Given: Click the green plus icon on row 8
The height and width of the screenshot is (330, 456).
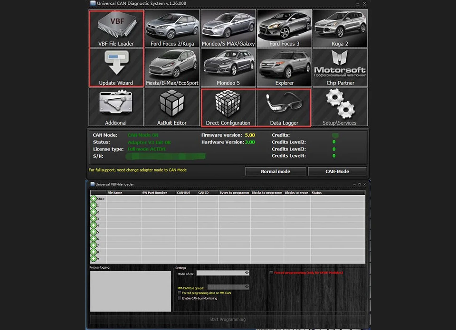Looking at the screenshot, I should pyautogui.click(x=94, y=252).
